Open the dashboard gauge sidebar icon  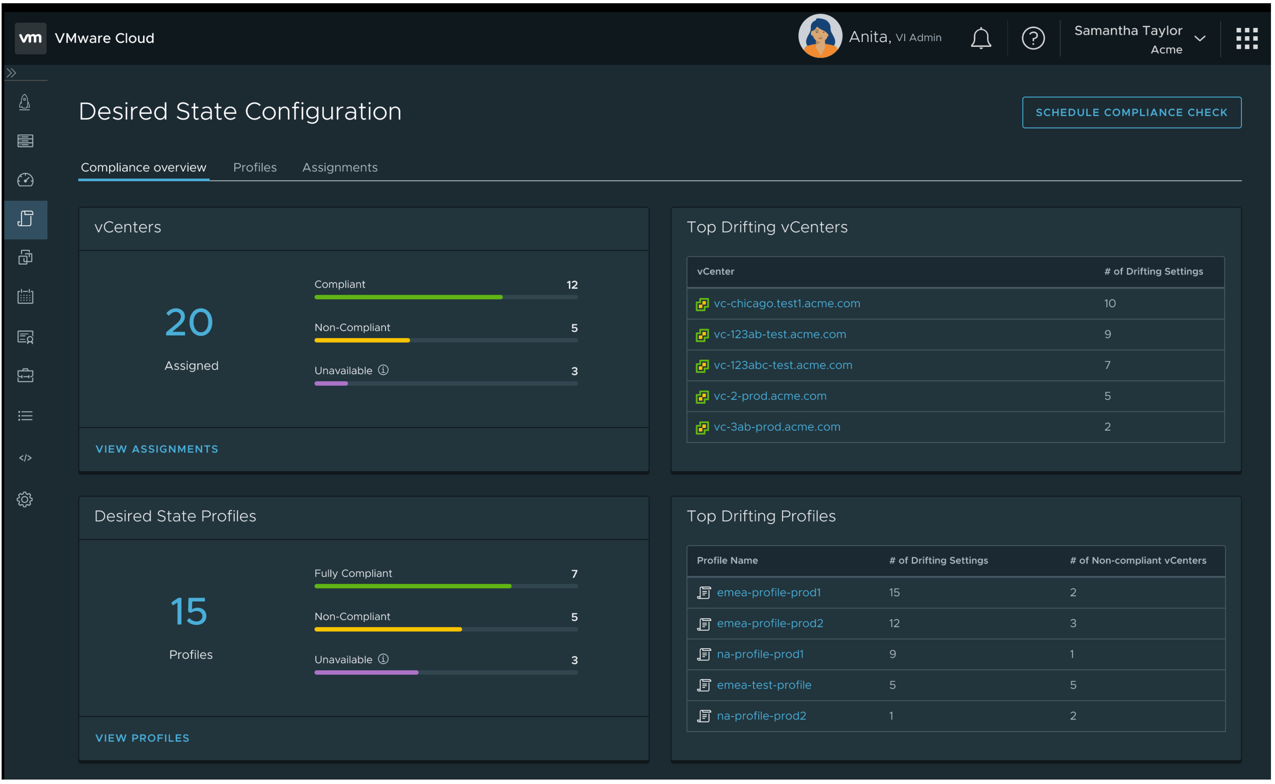pos(25,180)
